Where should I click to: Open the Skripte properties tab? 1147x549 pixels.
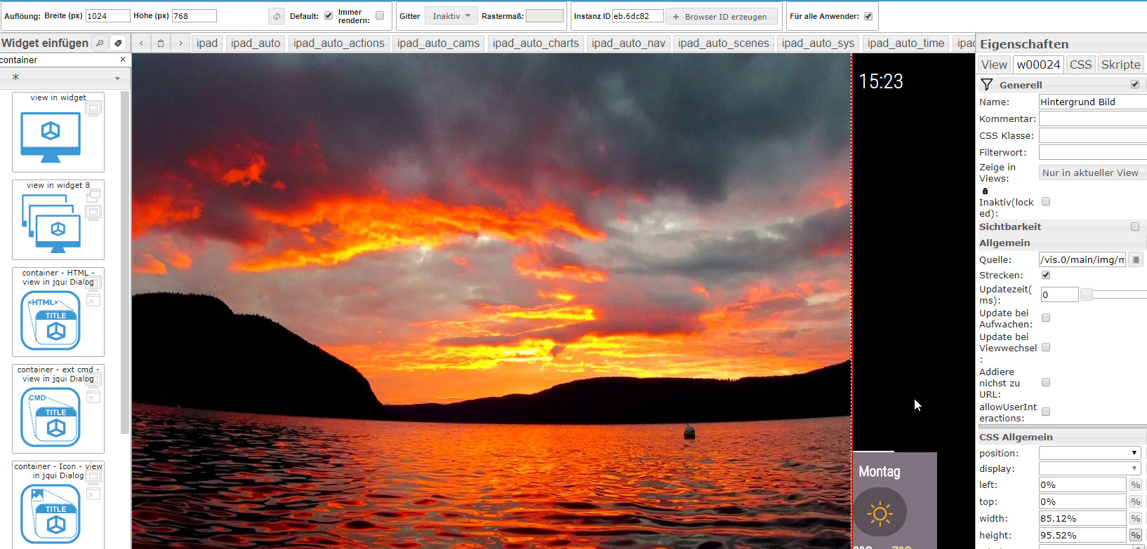coord(1120,65)
